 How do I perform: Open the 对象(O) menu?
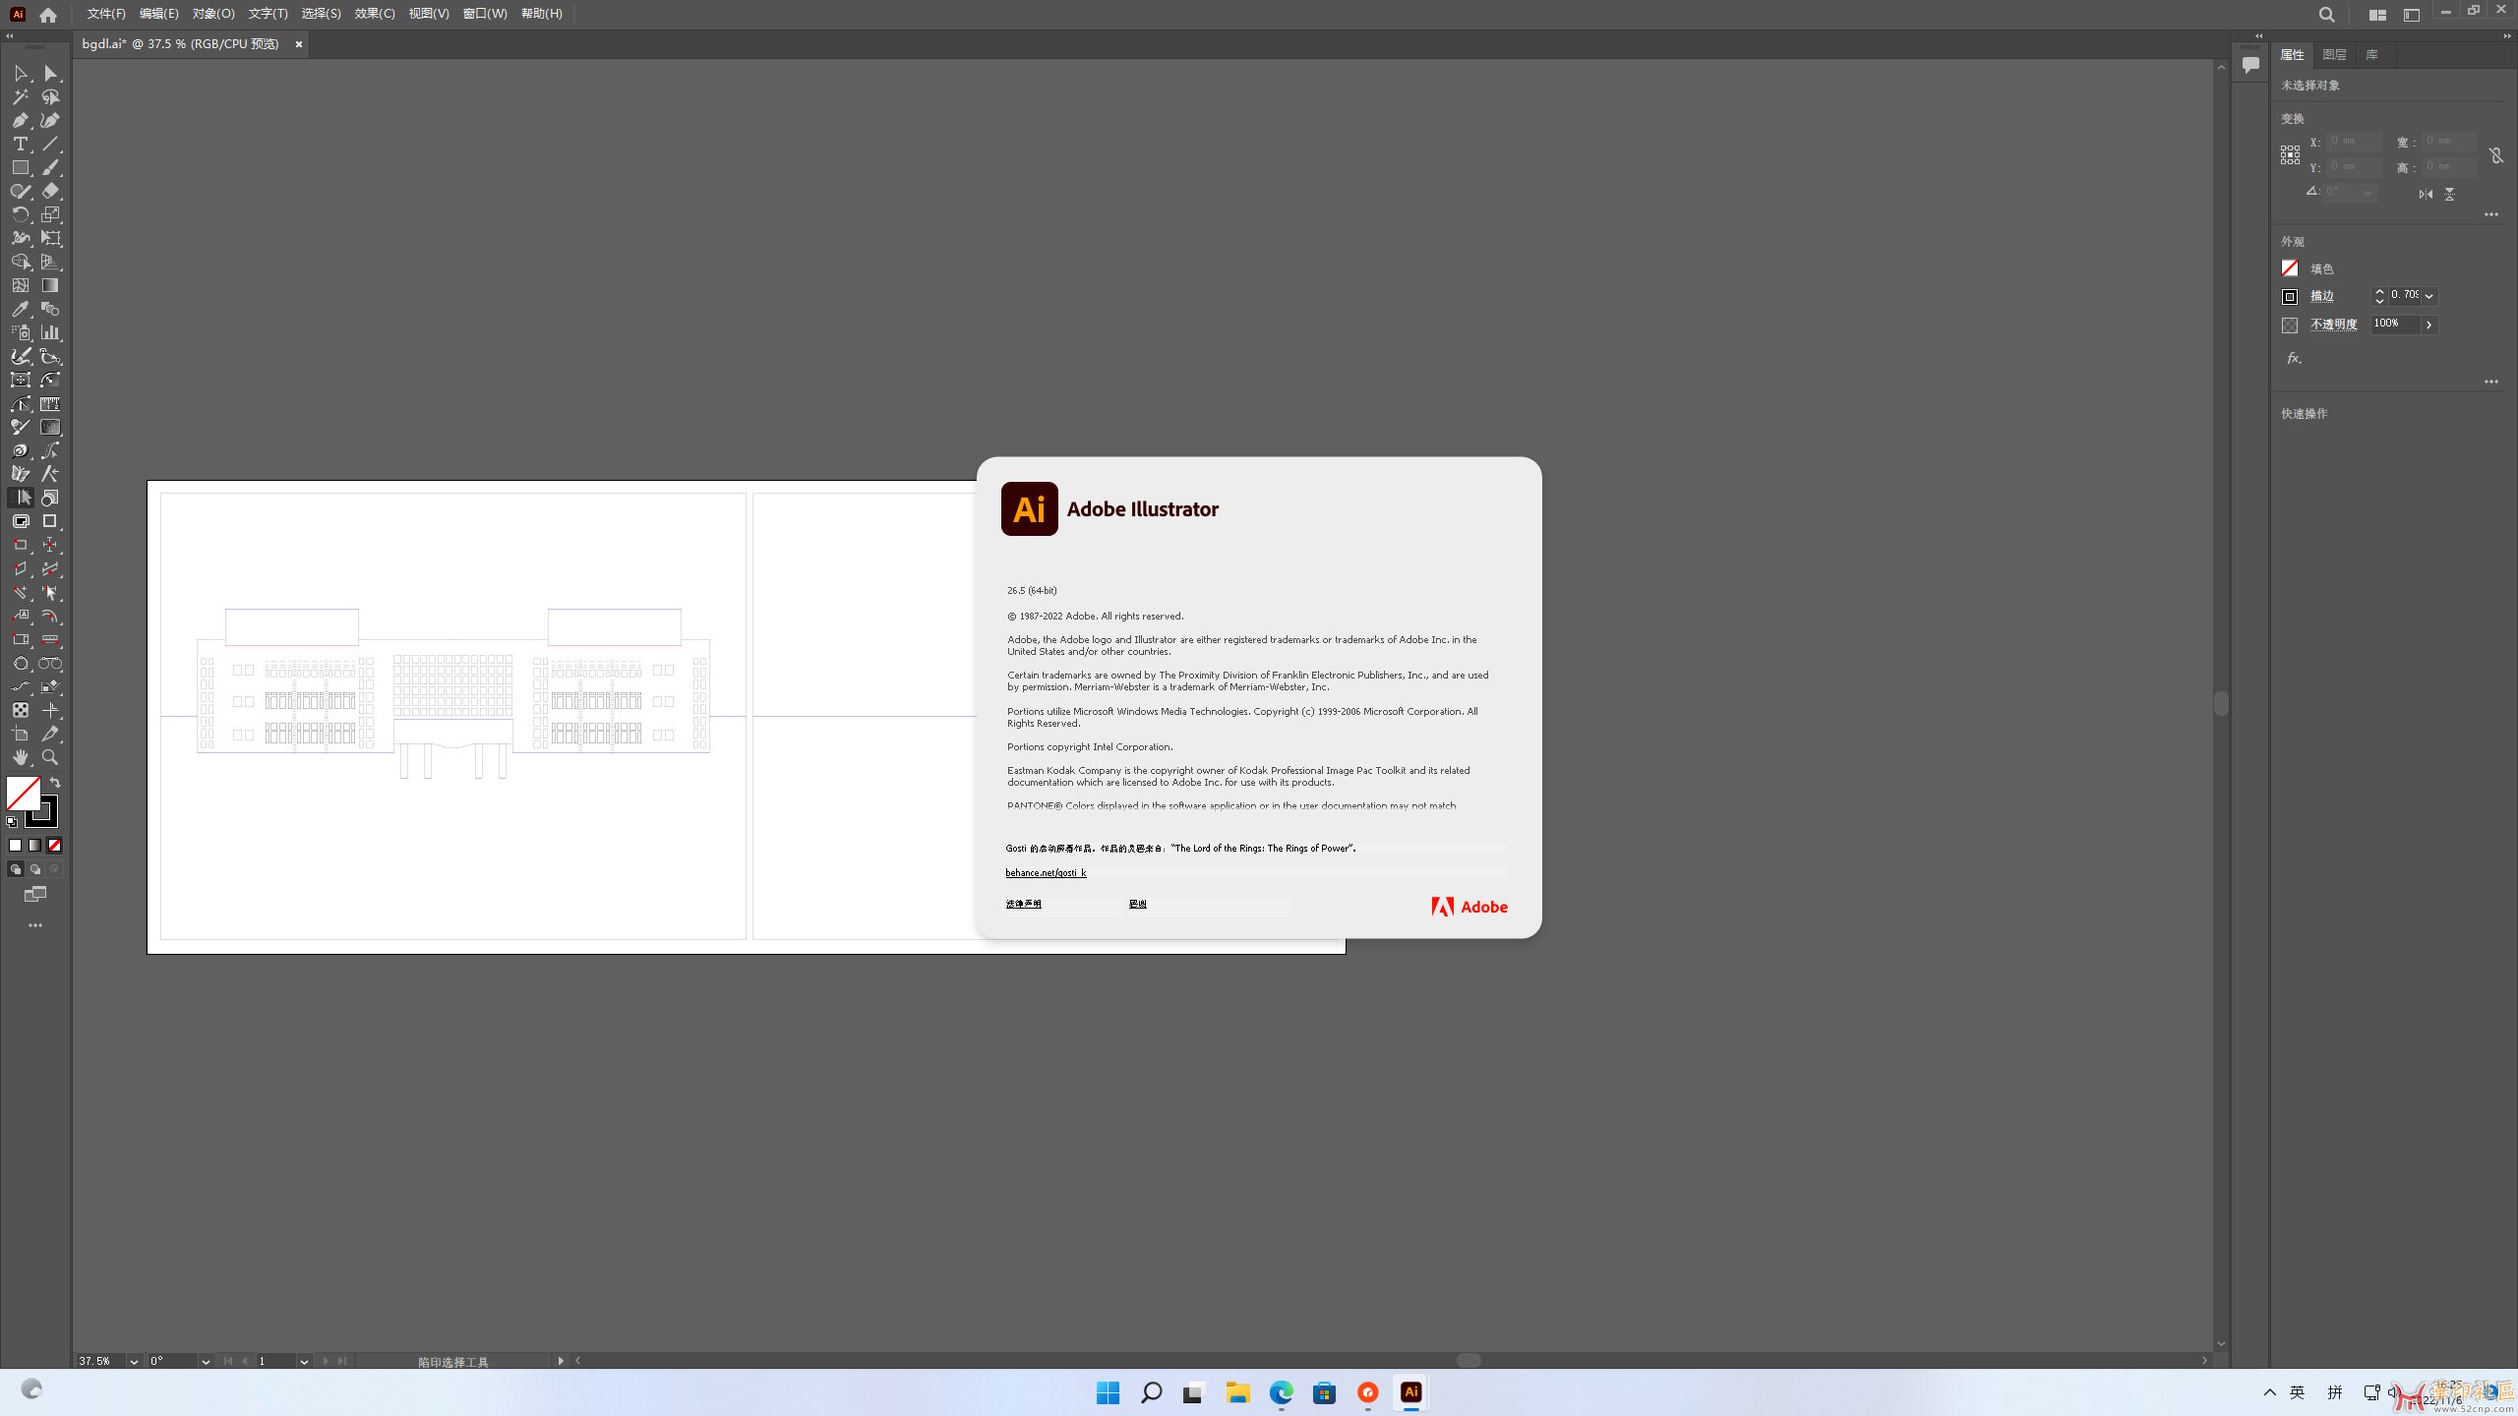[213, 14]
